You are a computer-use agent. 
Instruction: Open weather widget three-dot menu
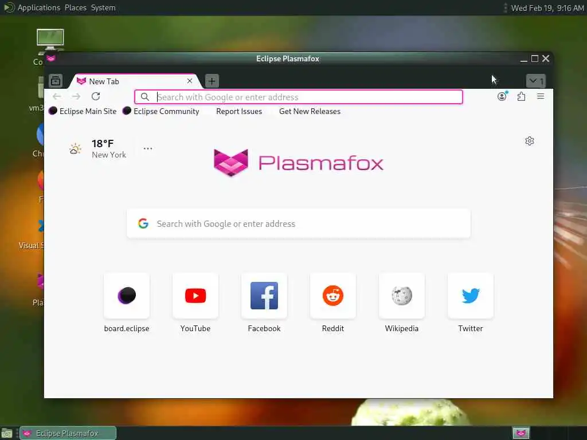(x=148, y=148)
